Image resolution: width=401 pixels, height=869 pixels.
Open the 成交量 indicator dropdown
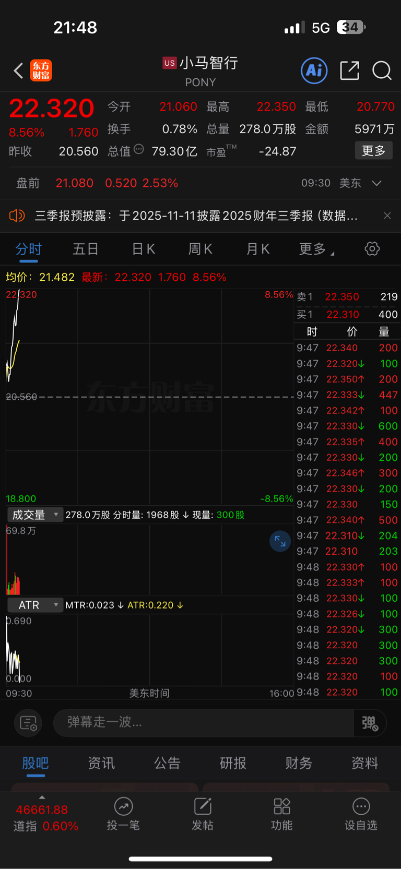pos(35,515)
